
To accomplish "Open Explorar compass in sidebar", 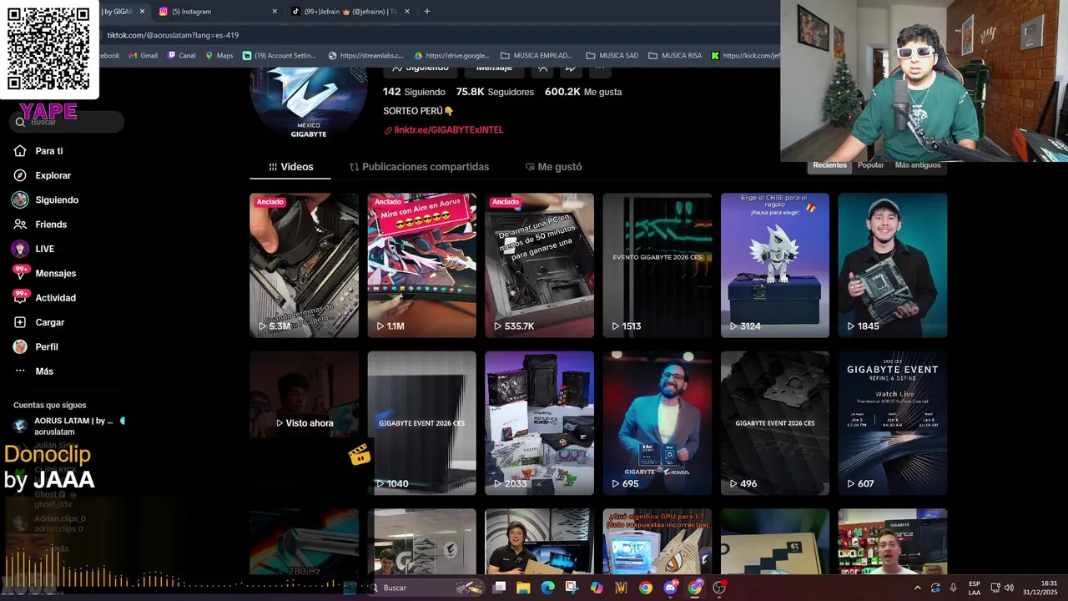I will [20, 175].
